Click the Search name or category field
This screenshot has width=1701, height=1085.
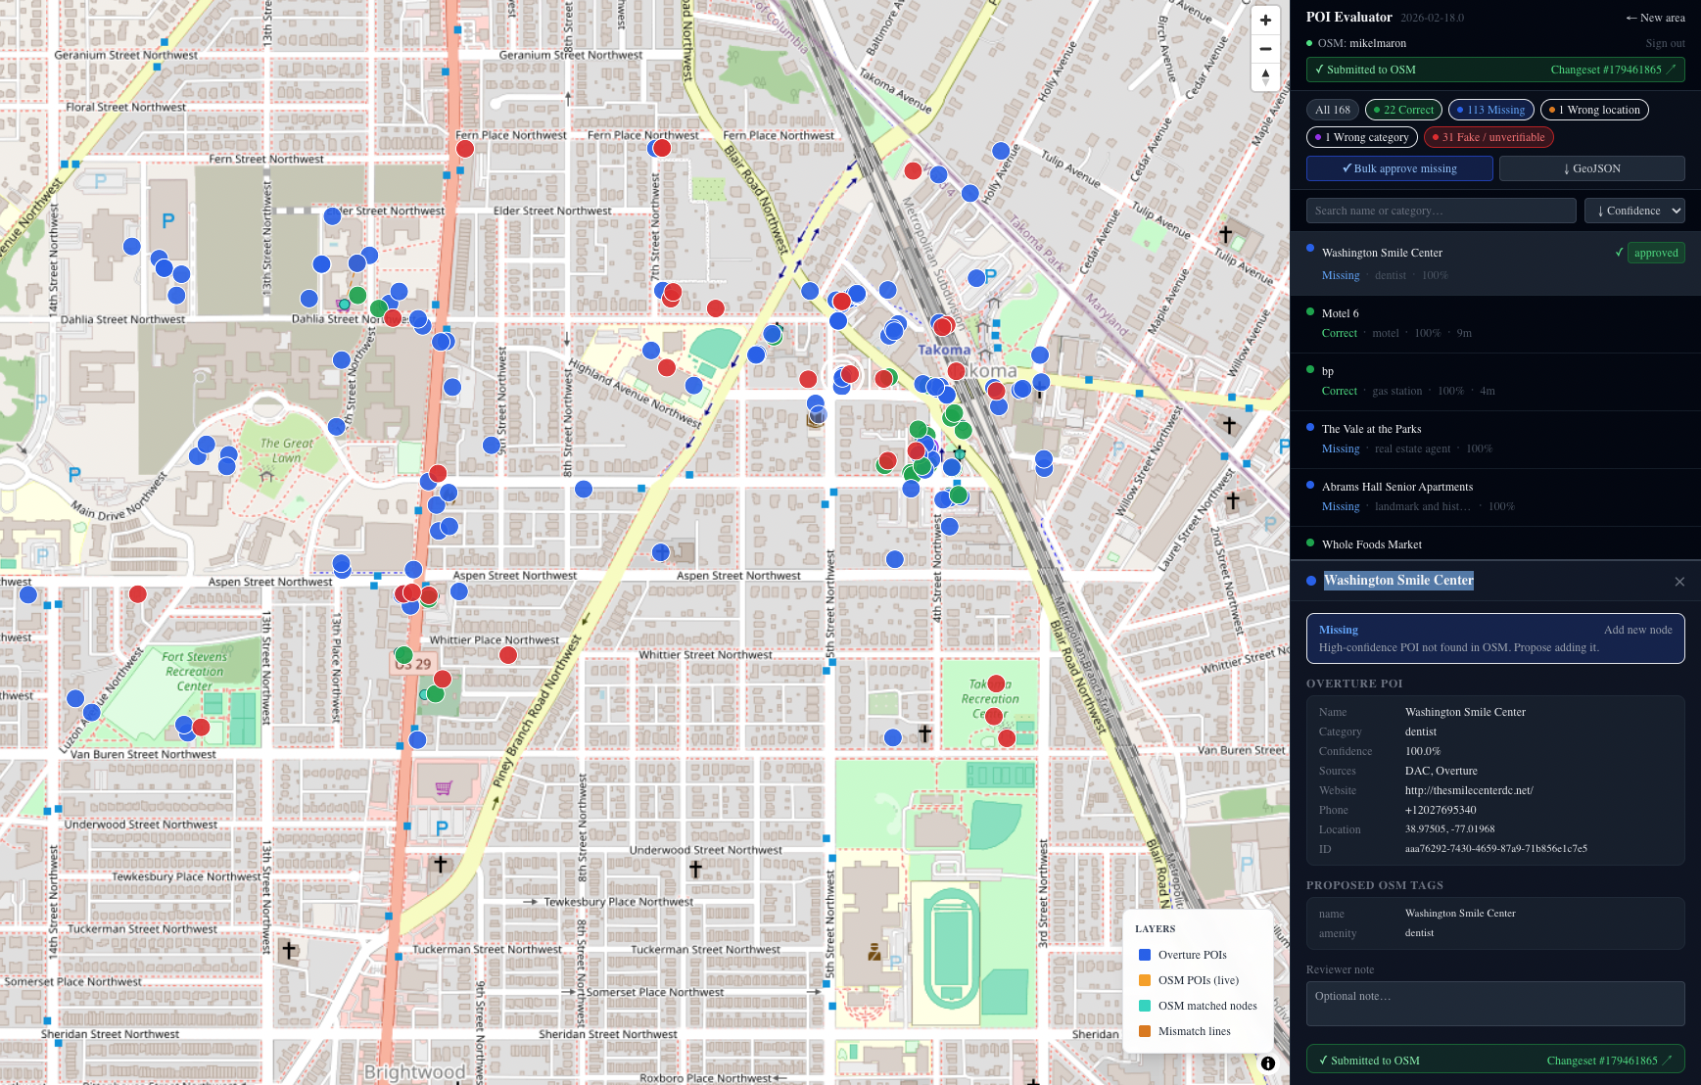click(1441, 211)
